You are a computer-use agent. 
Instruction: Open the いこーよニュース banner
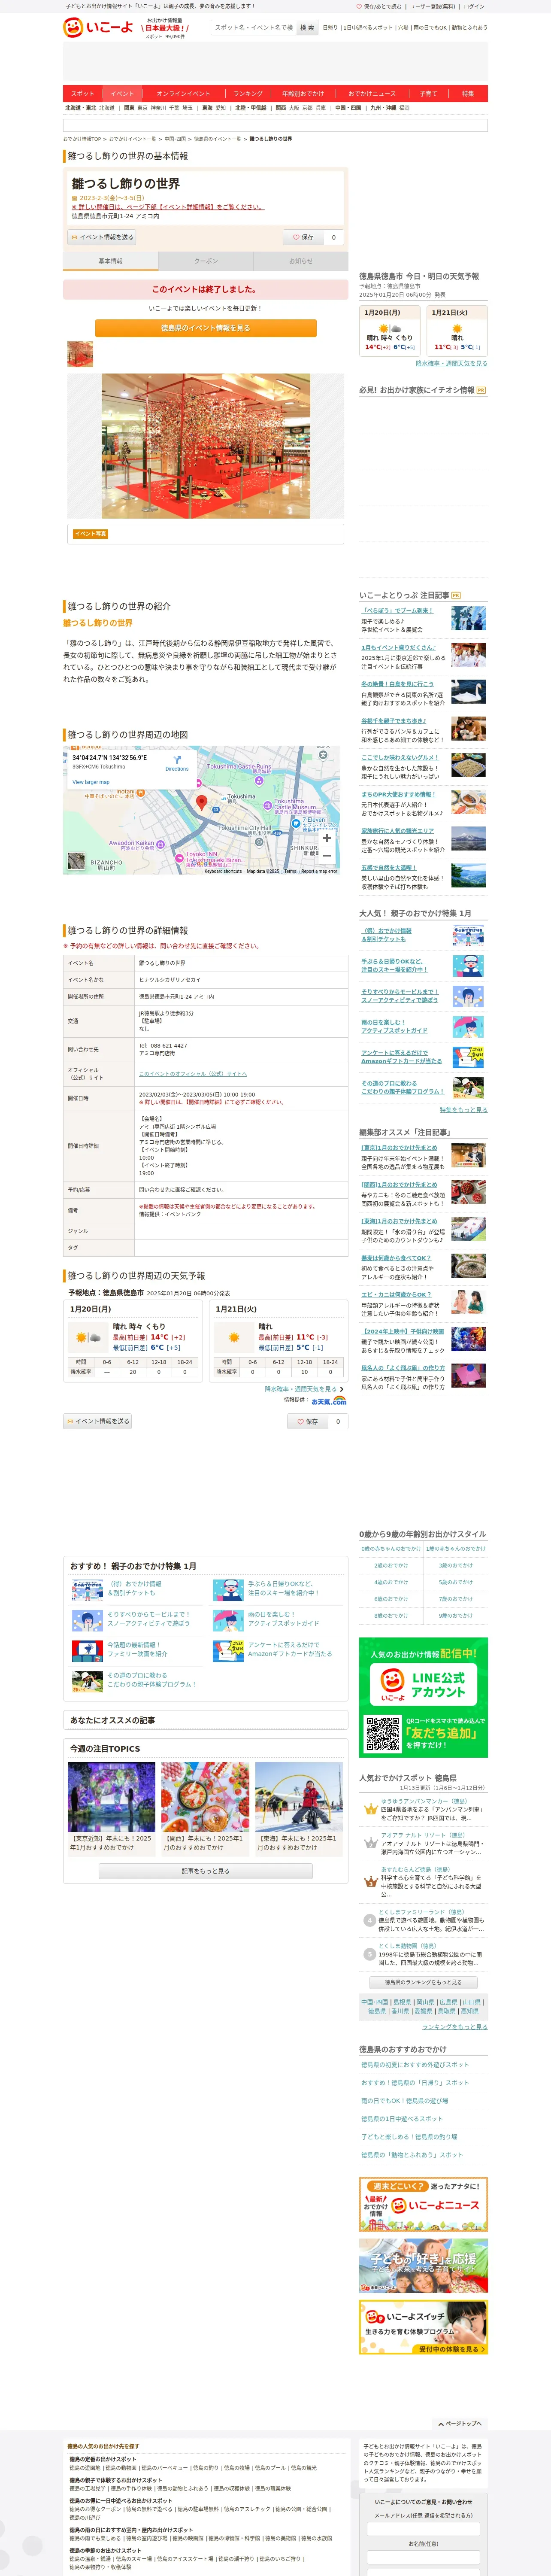pos(423,2204)
